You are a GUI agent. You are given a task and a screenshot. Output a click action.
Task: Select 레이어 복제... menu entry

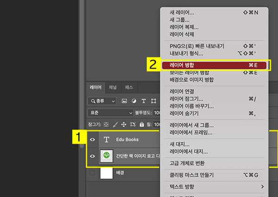[x=214, y=27]
